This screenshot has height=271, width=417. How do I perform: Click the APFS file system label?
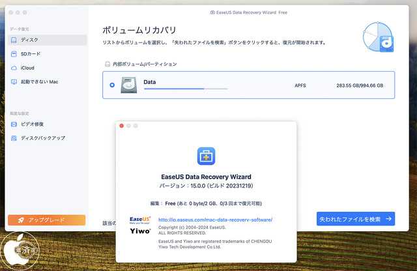[x=300, y=85]
